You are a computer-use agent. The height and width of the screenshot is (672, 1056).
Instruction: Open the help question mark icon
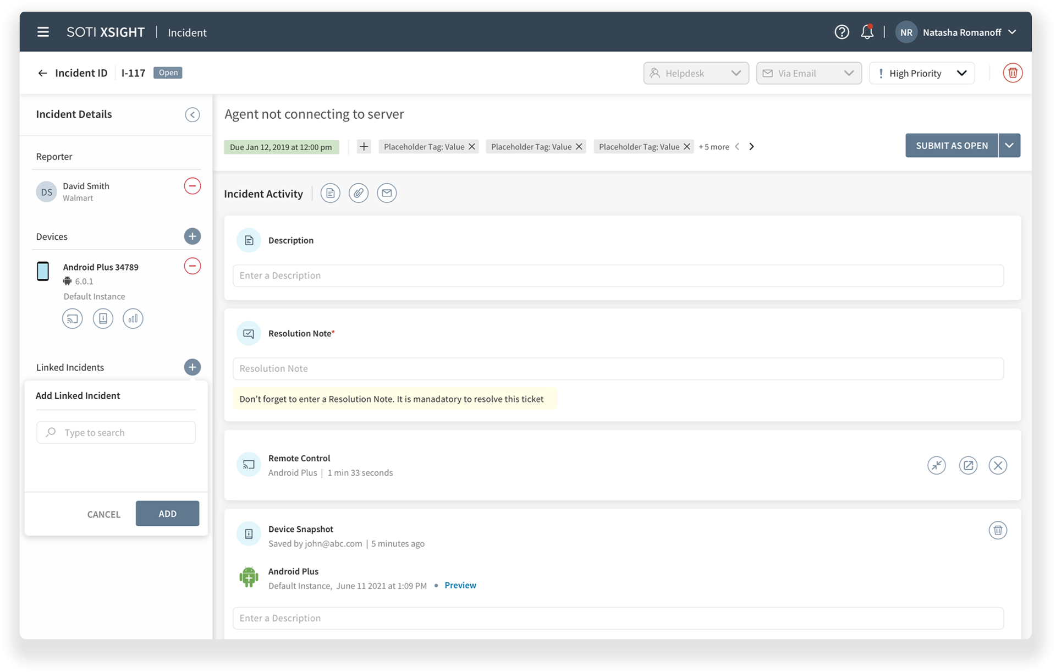[x=842, y=32]
